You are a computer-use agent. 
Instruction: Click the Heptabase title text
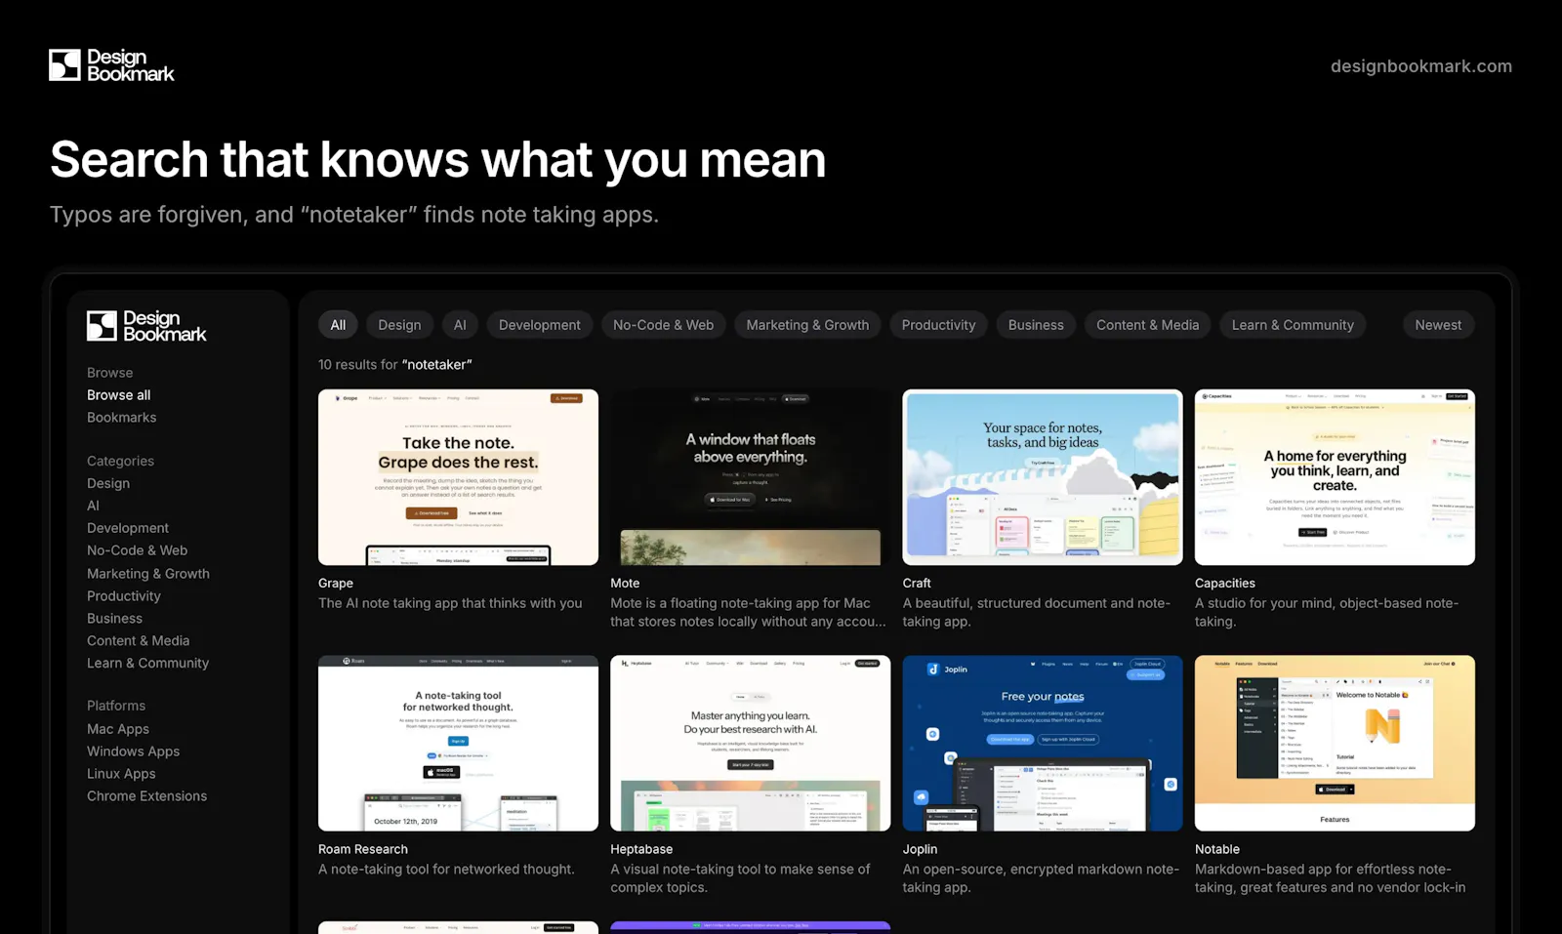coord(641,850)
